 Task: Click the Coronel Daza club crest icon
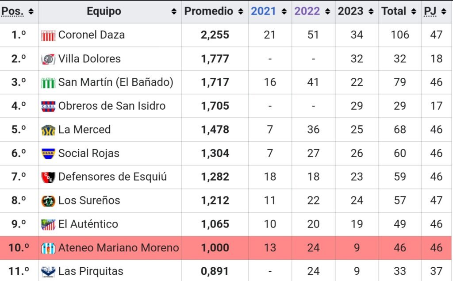point(48,35)
